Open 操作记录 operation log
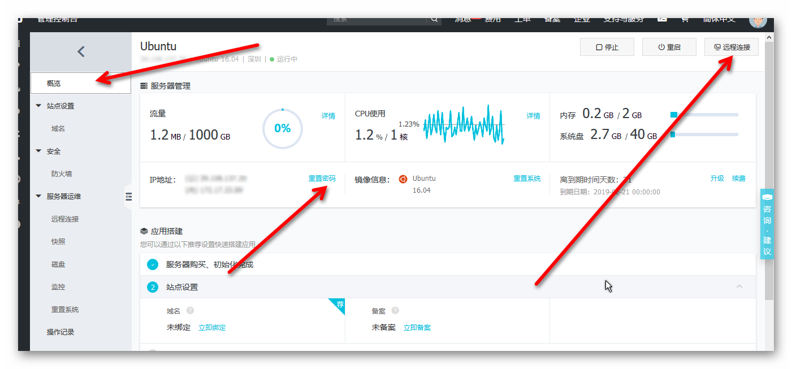Image resolution: width=792 pixels, height=369 pixels. 60,332
